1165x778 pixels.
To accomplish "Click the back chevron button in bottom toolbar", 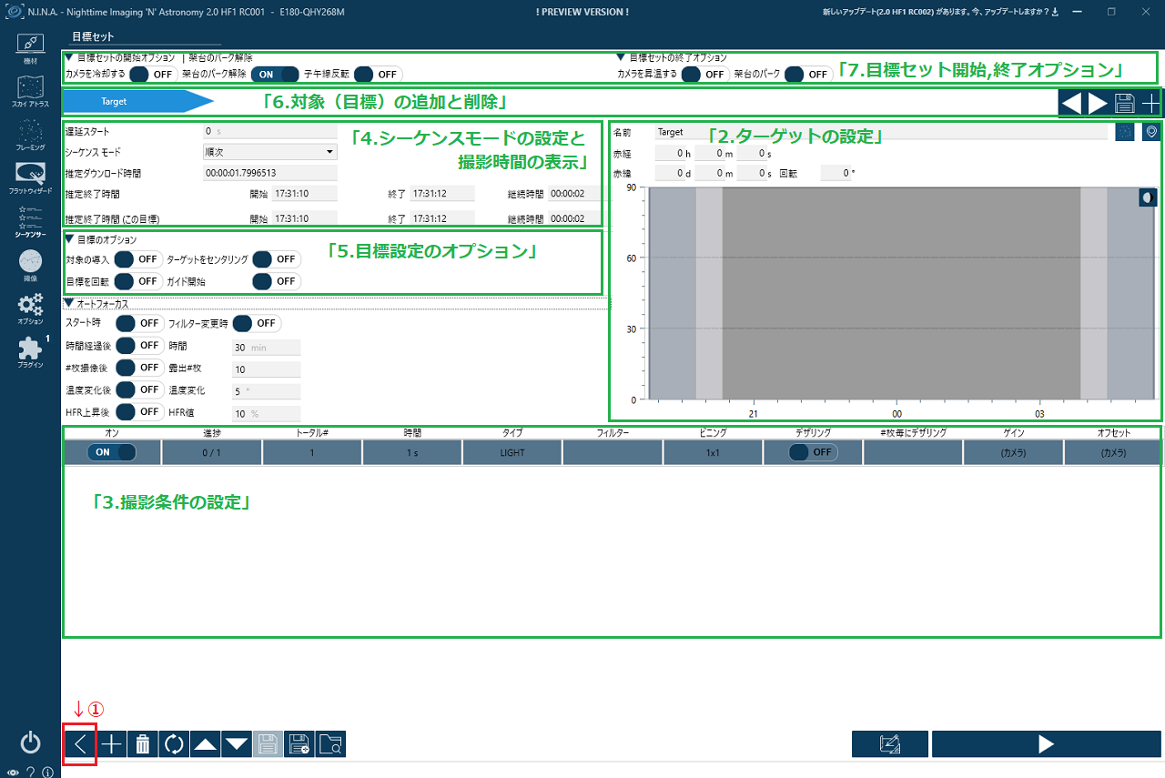I will pos(80,744).
